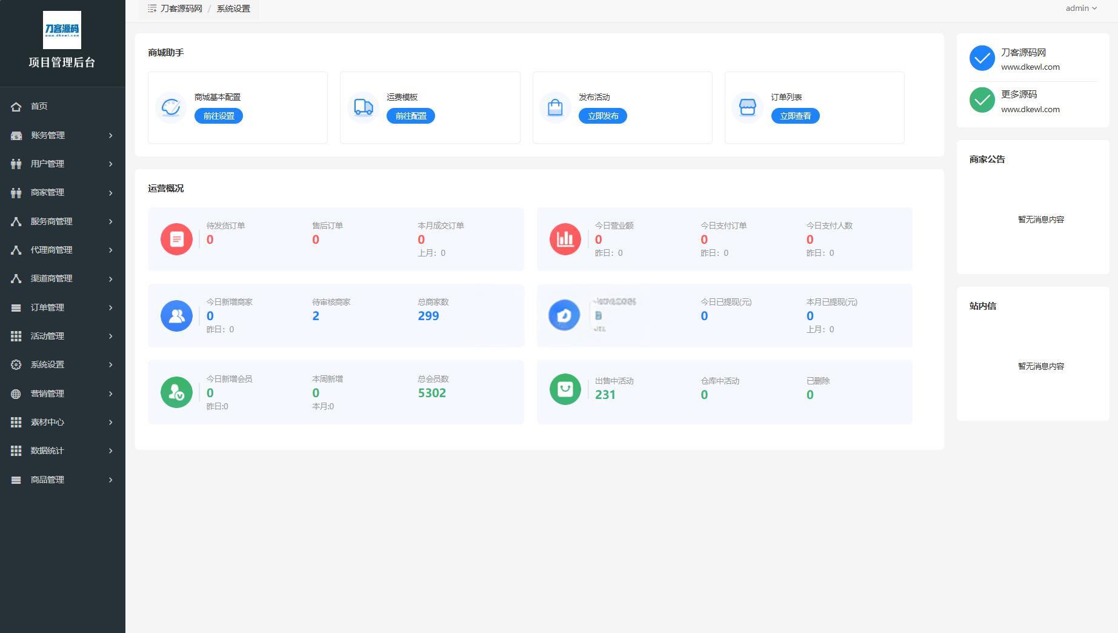Viewport: 1118px width, 633px height.
Task: Click the red 待发货订单 document icon
Action: point(176,239)
